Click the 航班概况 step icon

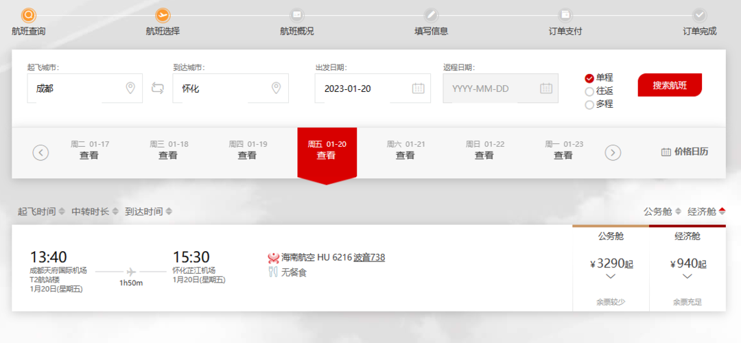click(x=297, y=15)
